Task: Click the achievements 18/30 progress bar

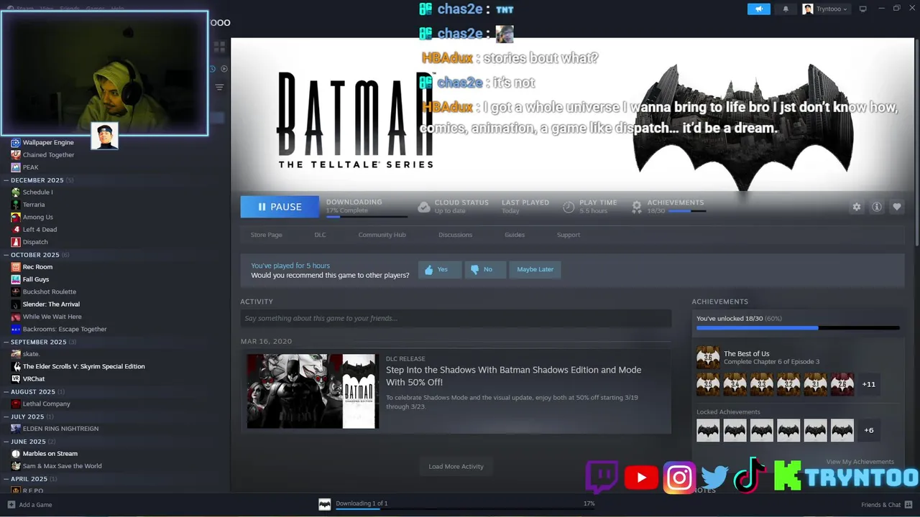Action: point(798,327)
